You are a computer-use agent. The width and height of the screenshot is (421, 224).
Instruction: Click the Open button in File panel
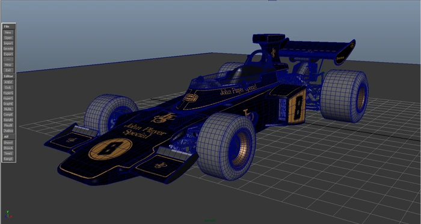8,38
